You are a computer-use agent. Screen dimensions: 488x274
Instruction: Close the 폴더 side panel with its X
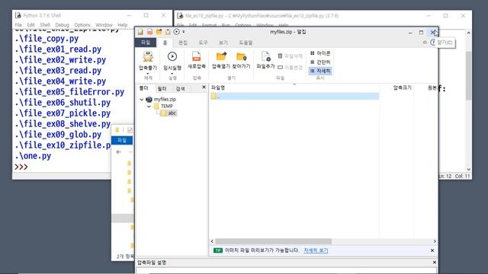coord(204,88)
